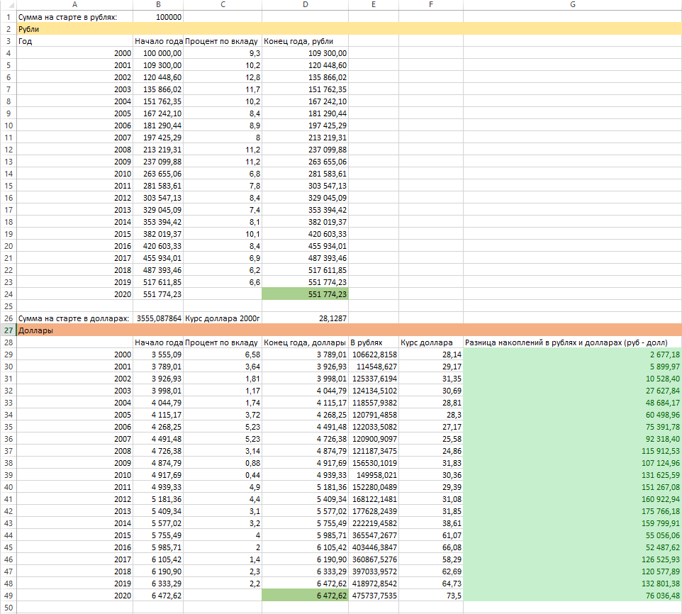Viewport: 682px width, 614px height.
Task: Click end-of-year value 109 300,00 in row 4
Action: [305, 53]
